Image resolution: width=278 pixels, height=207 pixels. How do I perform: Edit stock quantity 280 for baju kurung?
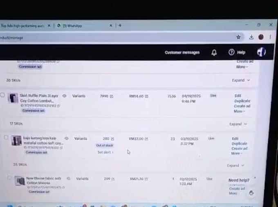point(112,139)
